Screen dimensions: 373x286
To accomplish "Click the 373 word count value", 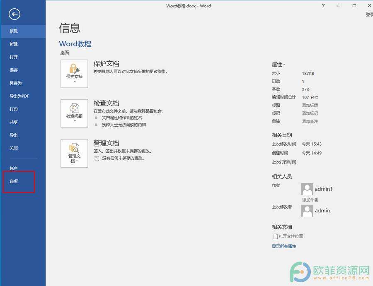I will click(x=305, y=89).
